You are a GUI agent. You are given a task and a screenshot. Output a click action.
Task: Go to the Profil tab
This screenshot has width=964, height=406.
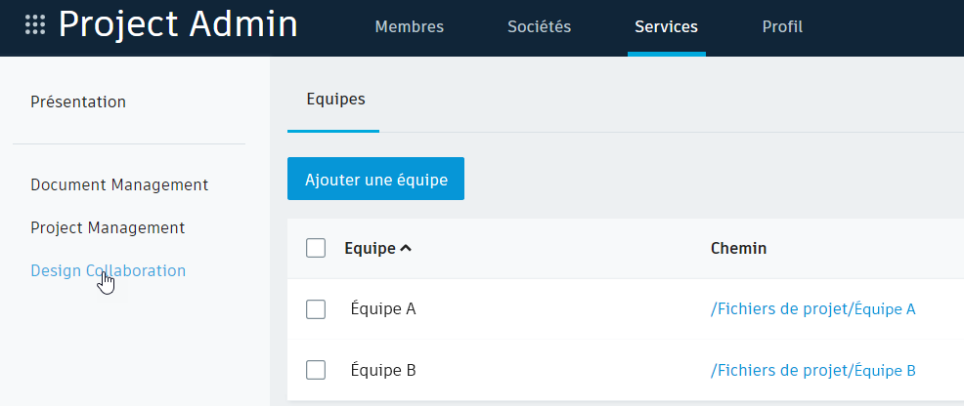782,27
